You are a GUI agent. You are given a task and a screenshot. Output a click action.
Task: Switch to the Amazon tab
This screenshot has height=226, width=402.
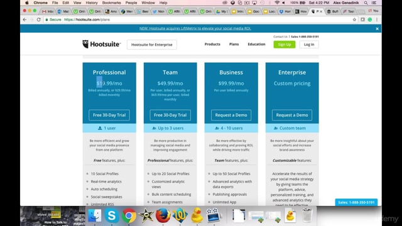click(111, 11)
